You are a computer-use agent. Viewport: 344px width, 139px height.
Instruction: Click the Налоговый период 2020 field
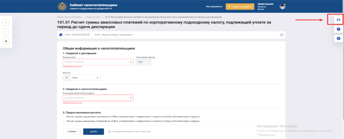[143, 62]
